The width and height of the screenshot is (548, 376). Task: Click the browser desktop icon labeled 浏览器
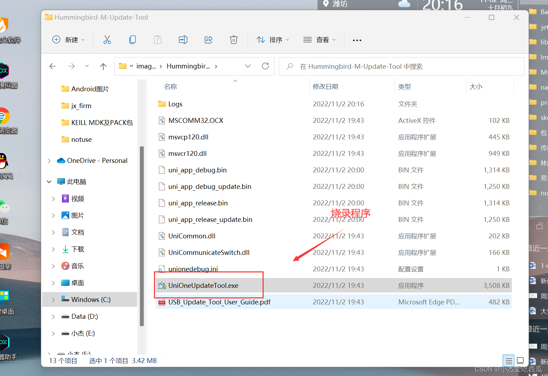point(5,117)
